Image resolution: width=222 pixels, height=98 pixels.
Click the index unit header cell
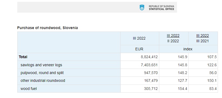(x=188, y=49)
